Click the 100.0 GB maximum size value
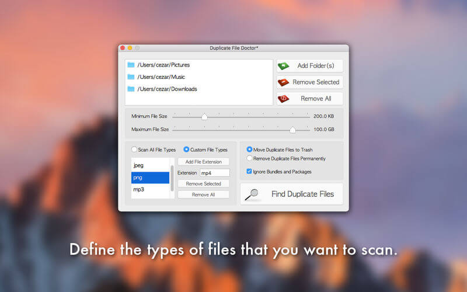Viewport: 467px width, 292px height. pos(323,129)
